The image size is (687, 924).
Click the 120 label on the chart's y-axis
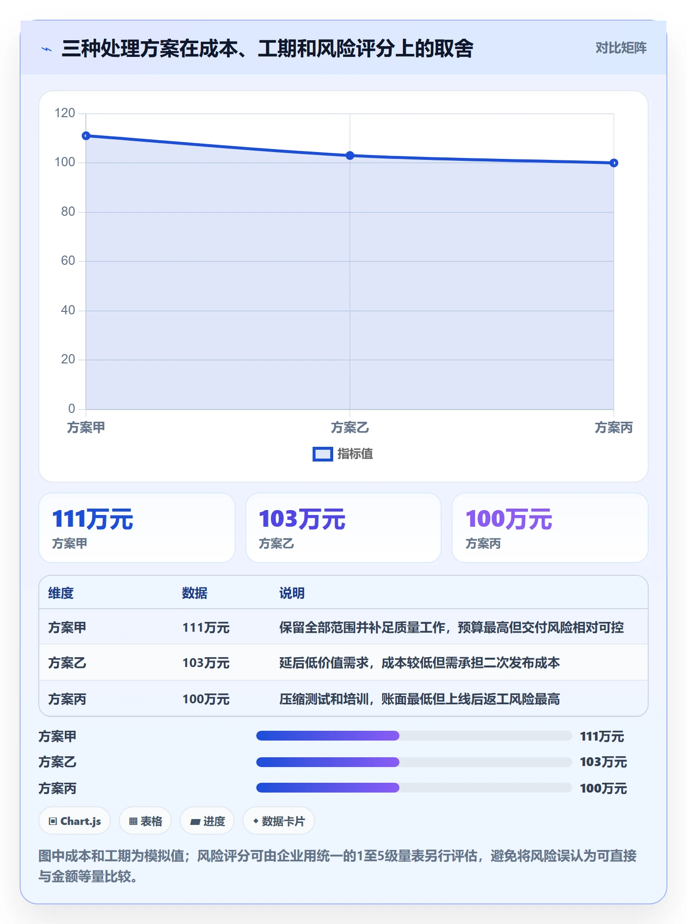tap(65, 113)
